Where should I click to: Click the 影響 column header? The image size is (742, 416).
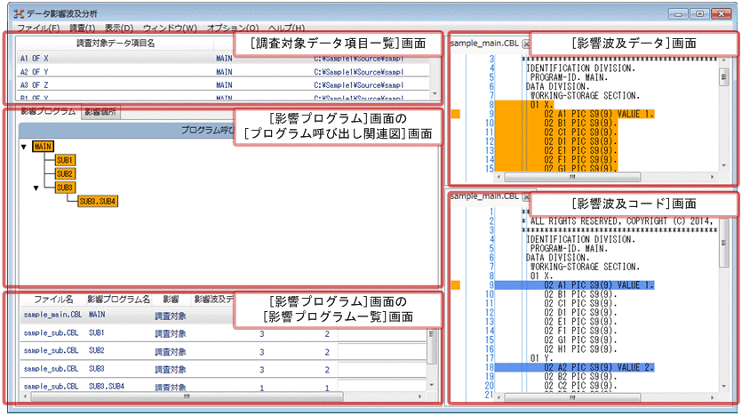pos(171,300)
